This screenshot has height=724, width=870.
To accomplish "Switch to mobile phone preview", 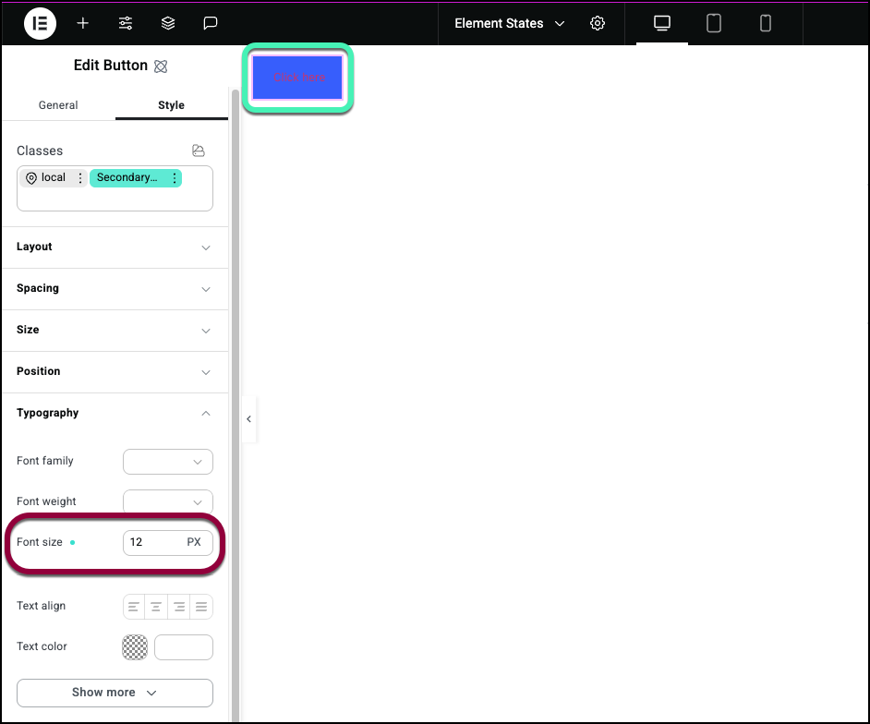I will [x=766, y=23].
